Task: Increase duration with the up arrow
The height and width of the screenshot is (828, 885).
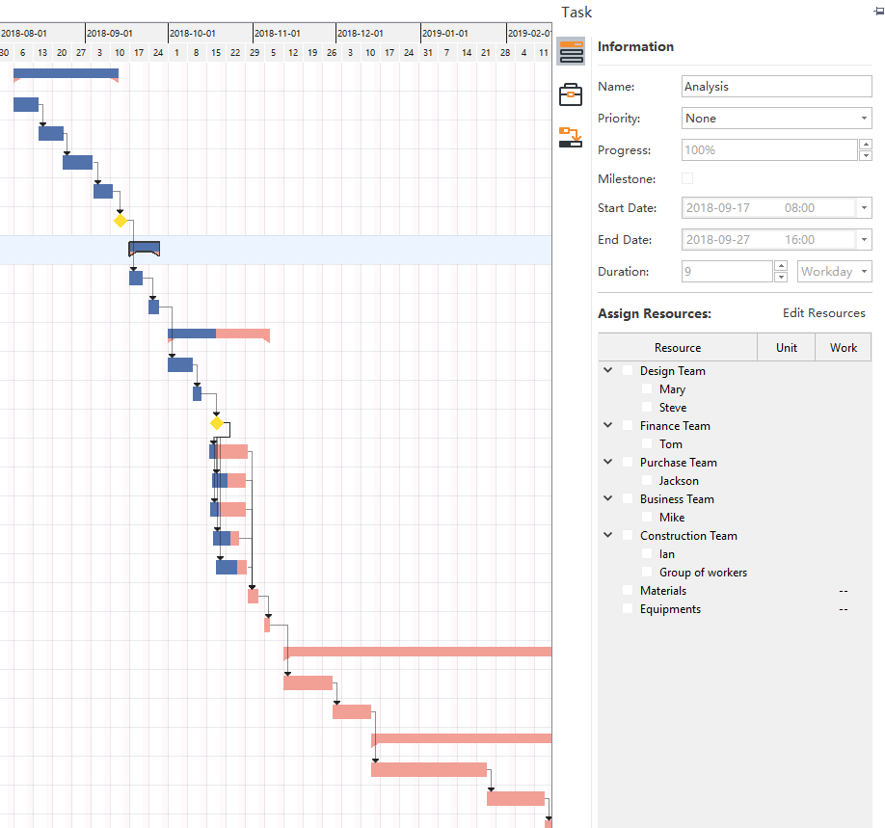Action: click(x=781, y=266)
